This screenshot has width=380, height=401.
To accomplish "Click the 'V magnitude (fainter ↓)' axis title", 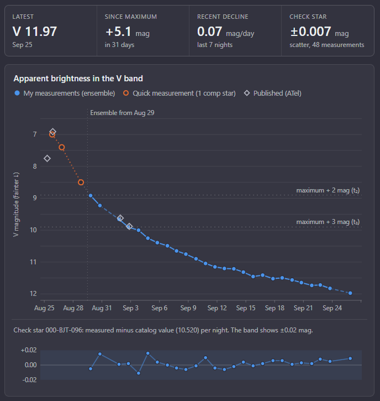I will tap(16, 204).
